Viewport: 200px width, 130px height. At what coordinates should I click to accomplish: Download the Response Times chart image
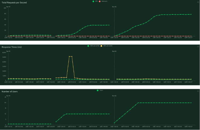point(198,46)
